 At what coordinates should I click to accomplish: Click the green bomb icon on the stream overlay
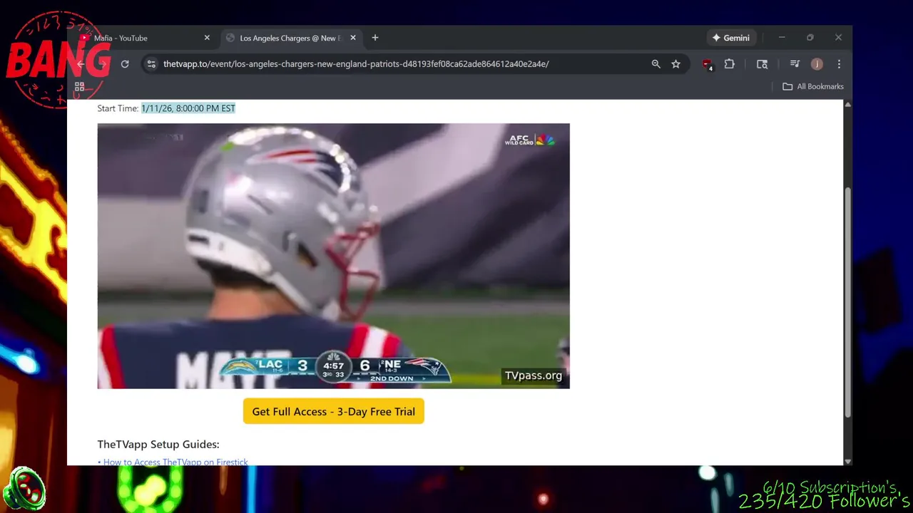pyautogui.click(x=24, y=489)
